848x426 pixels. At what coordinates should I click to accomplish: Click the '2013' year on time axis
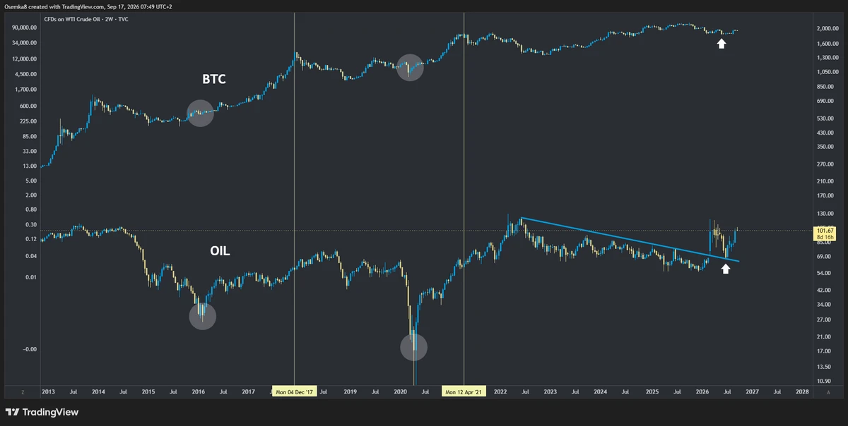click(48, 391)
